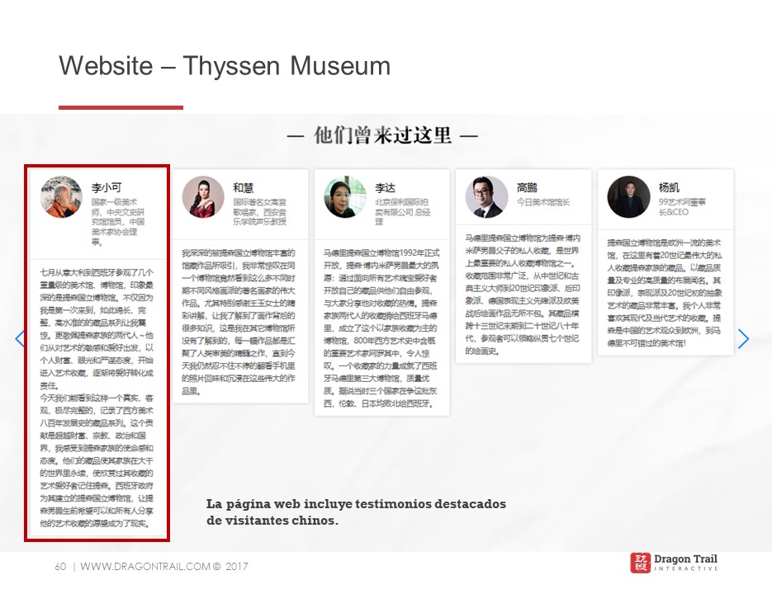Image resolution: width=777 pixels, height=594 pixels.
Task: Click 高鹏's title 今日美术馆馆长
Action: (x=543, y=202)
